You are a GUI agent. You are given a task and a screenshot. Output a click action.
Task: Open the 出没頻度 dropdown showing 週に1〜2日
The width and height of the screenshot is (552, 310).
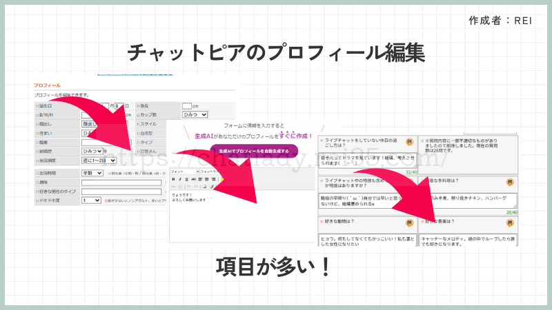(x=99, y=161)
